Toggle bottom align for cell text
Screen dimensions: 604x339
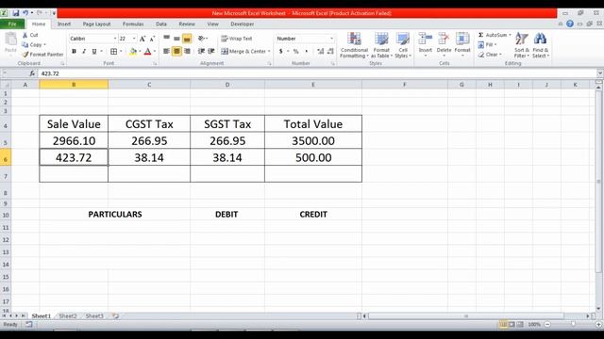click(x=187, y=39)
